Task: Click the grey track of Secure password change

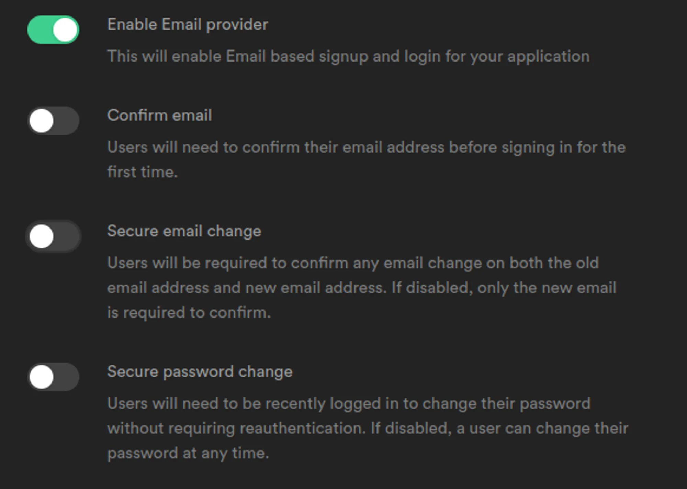Action: click(67, 377)
